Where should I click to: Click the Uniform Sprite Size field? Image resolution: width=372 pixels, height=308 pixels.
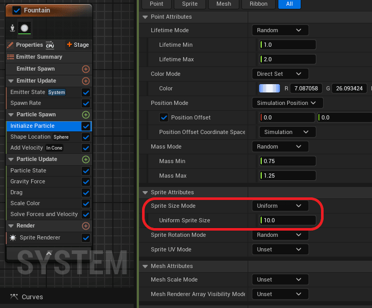click(x=288, y=220)
